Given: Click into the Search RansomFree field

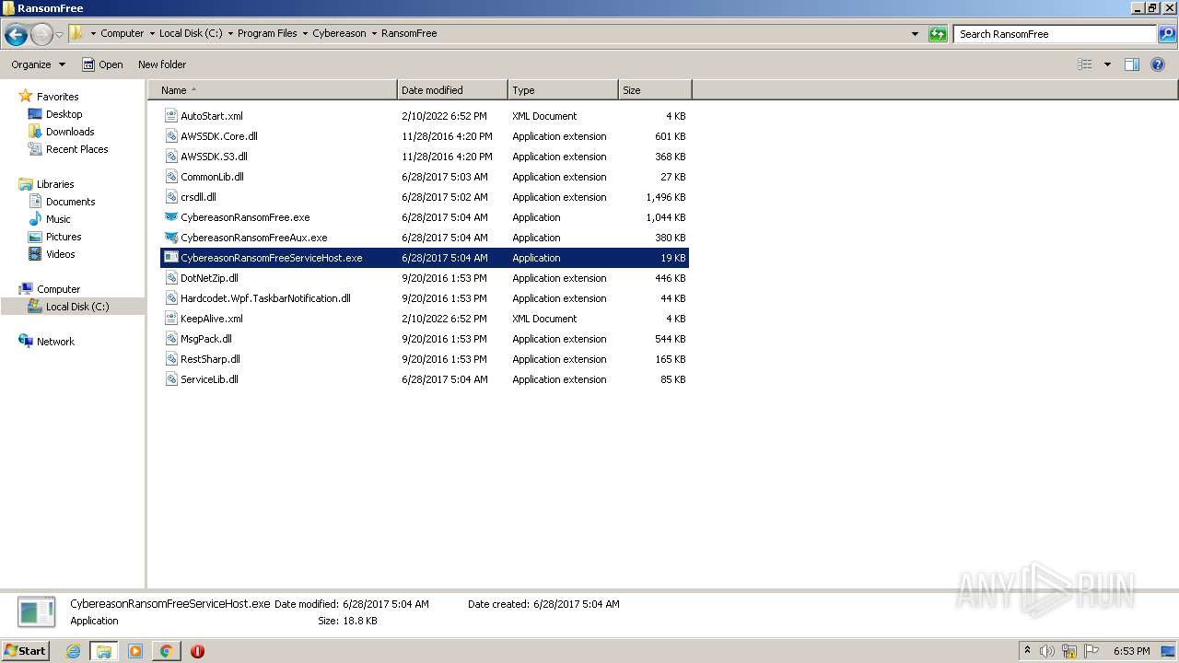Looking at the screenshot, I should point(1055,34).
